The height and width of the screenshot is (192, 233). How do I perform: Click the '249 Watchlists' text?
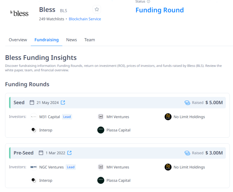(x=51, y=19)
